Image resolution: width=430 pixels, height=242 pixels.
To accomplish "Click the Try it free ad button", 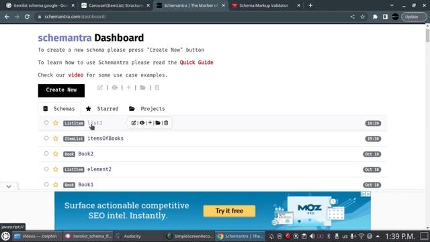I will pos(229,210).
